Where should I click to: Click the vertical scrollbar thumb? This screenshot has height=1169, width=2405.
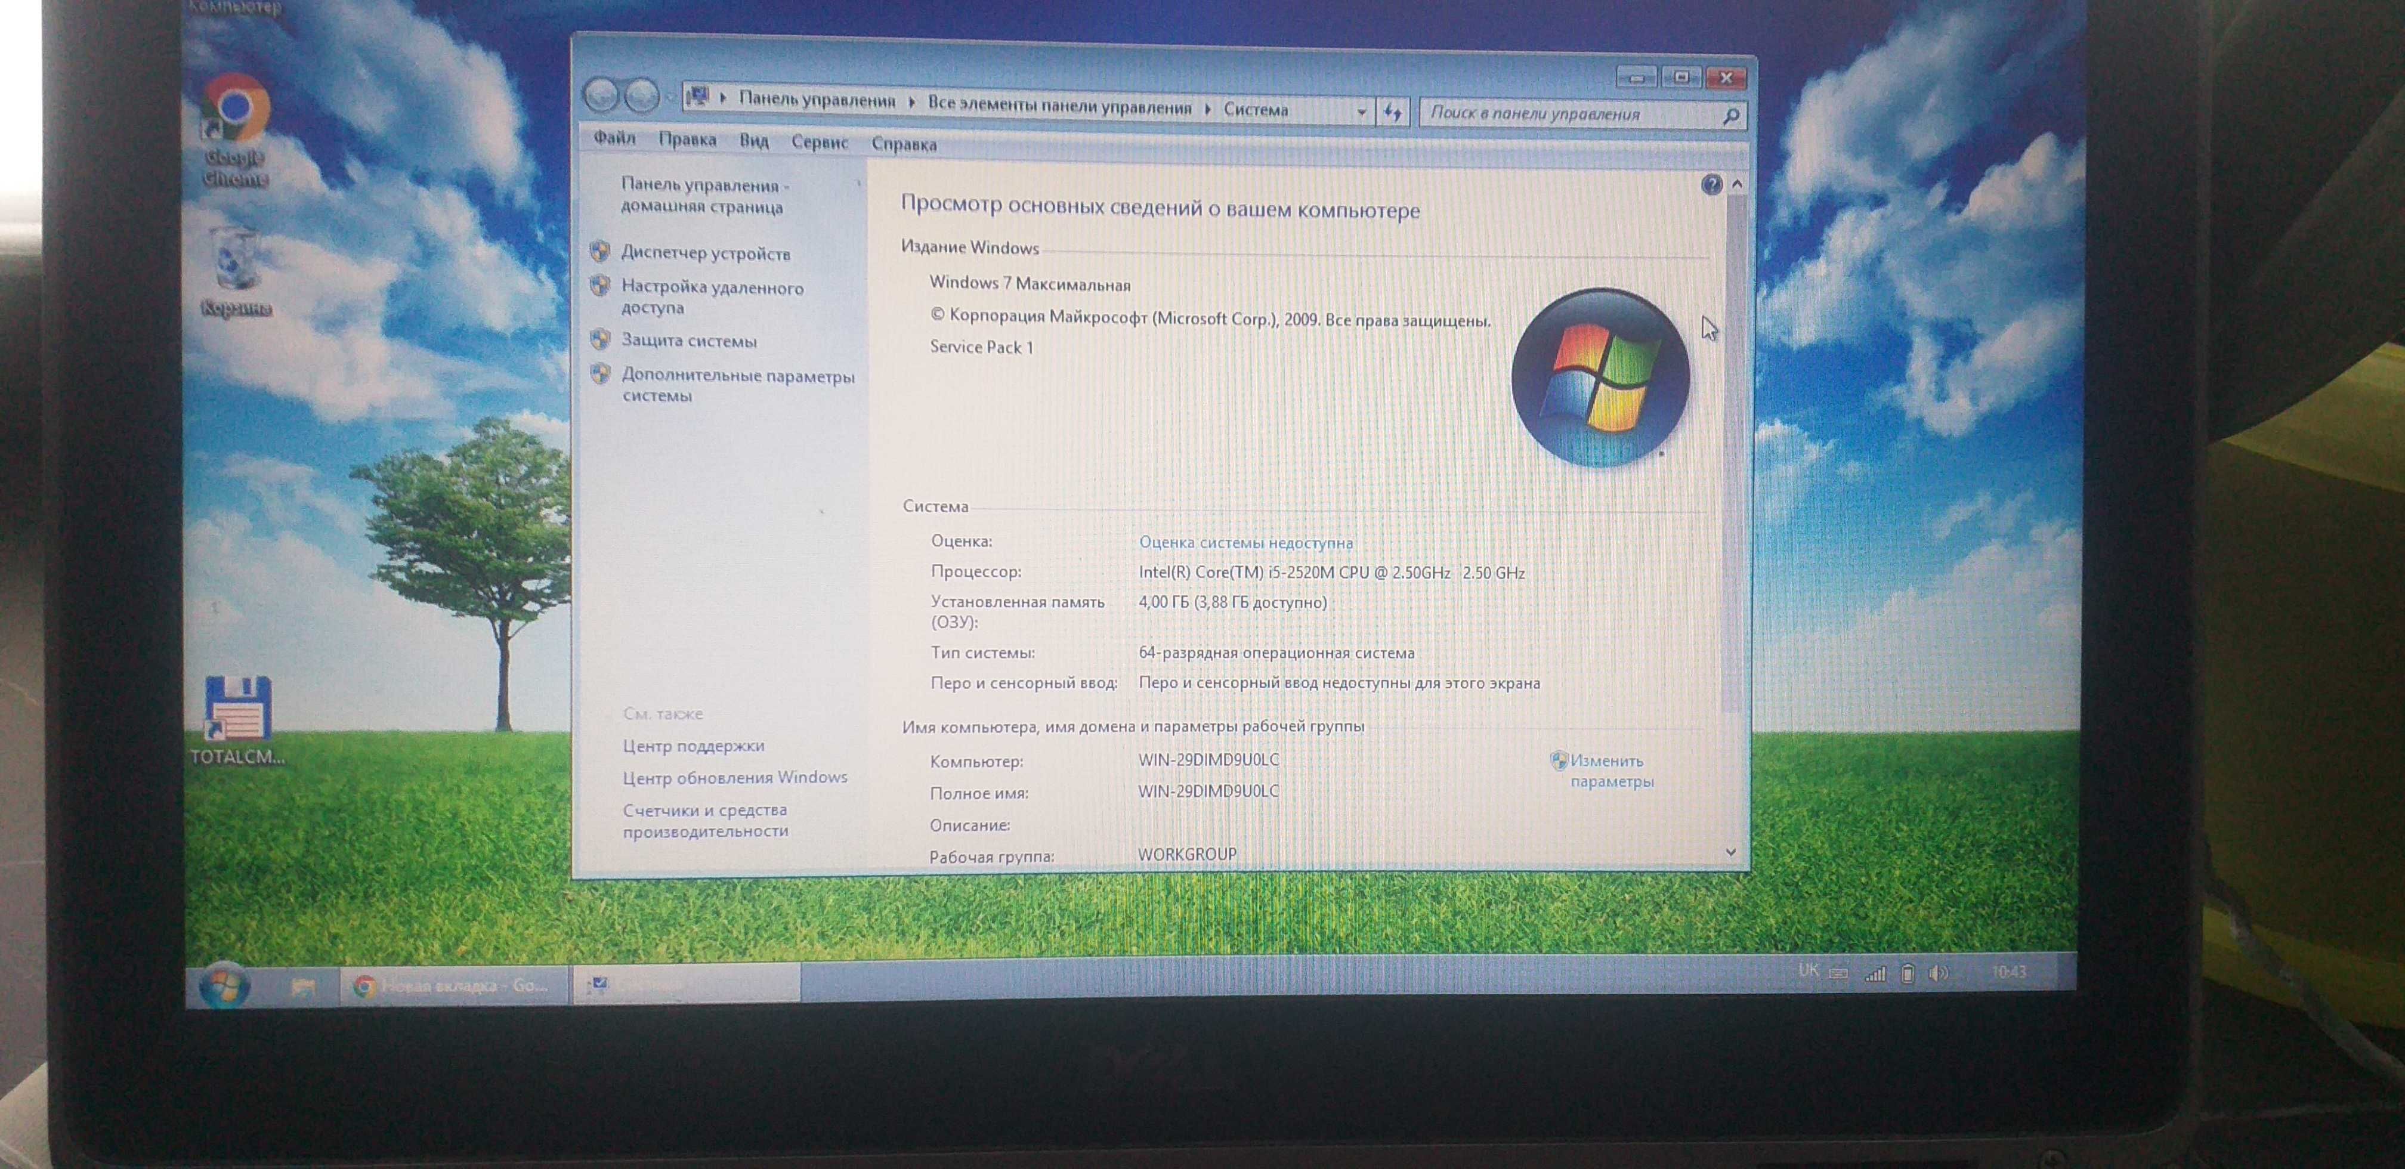coord(1733,453)
